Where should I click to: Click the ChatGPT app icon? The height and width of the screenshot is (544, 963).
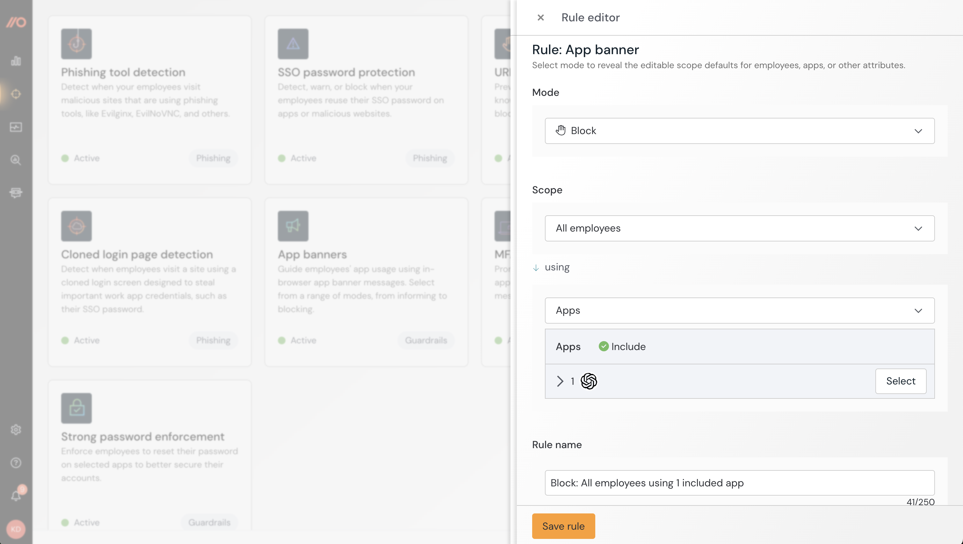[x=589, y=381]
